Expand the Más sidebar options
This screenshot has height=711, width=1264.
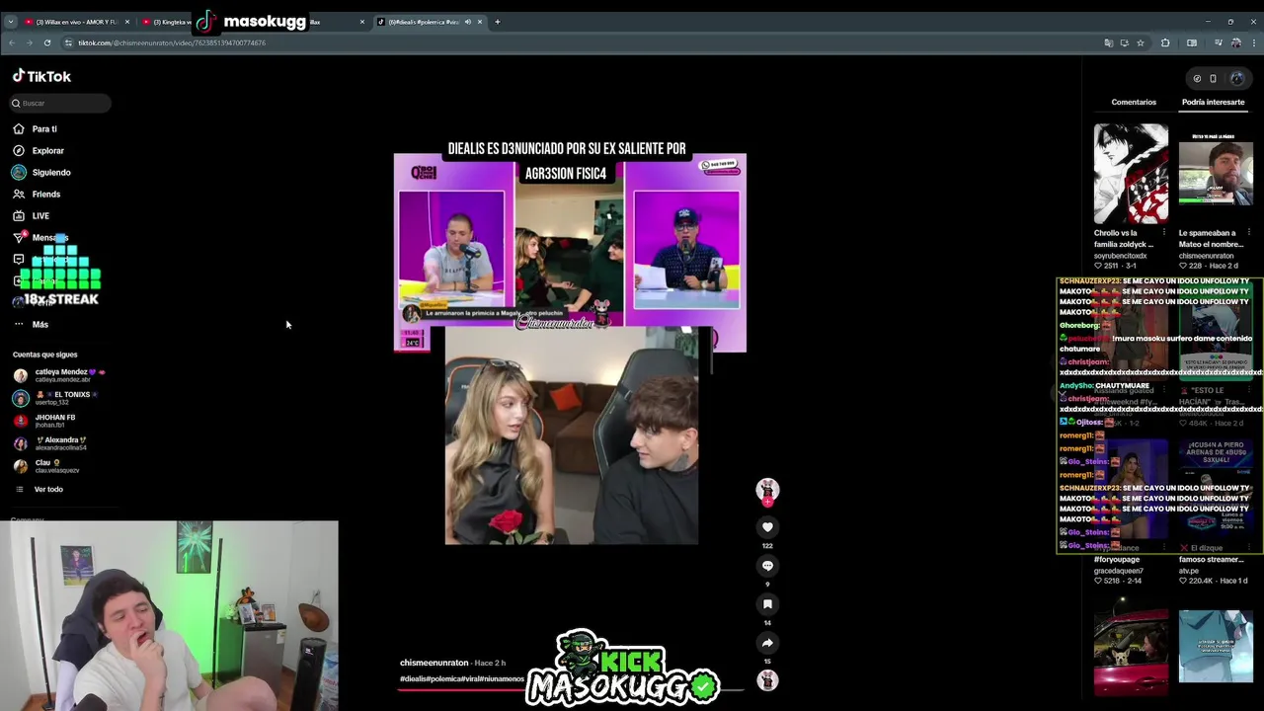pyautogui.click(x=31, y=324)
